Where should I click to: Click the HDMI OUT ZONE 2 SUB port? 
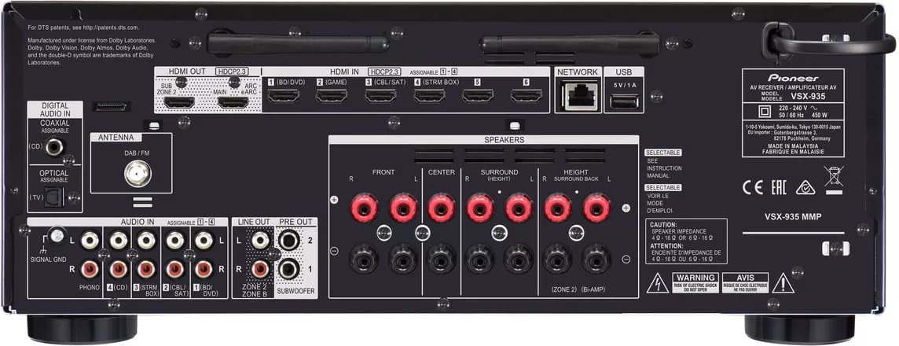(178, 102)
